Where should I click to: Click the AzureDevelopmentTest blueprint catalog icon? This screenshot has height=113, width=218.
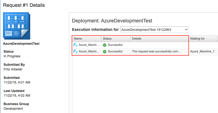pos(16,26)
